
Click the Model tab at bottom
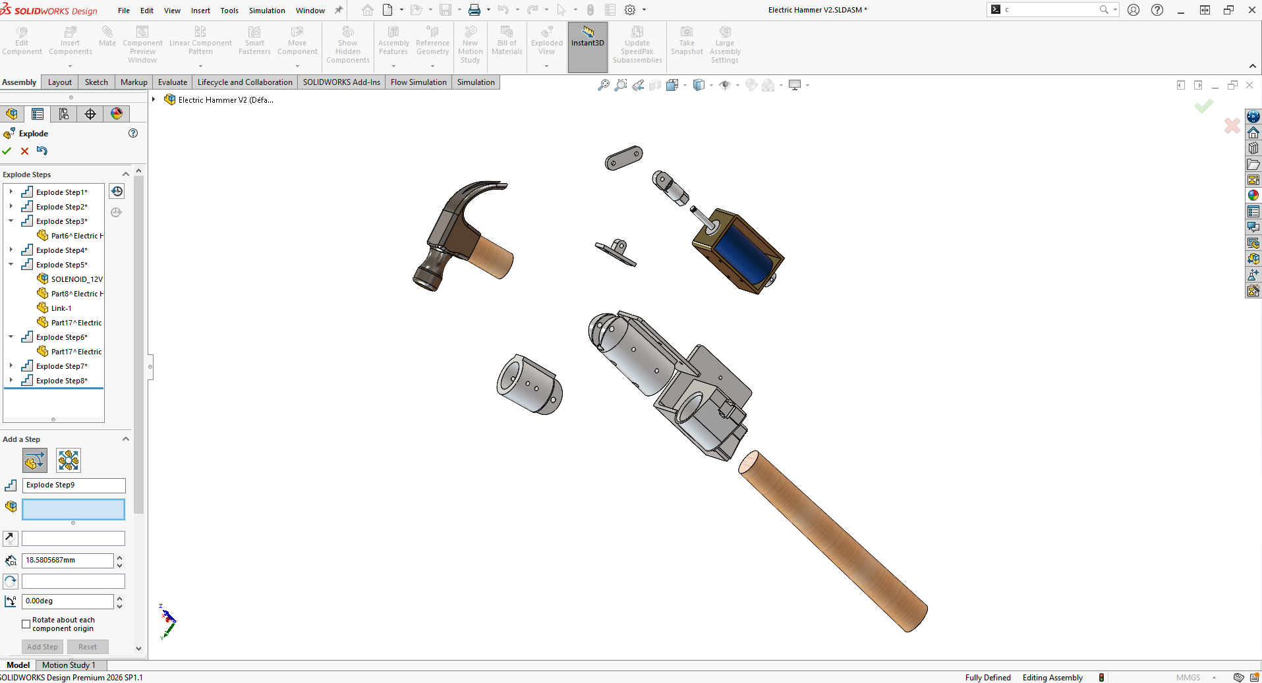point(18,665)
